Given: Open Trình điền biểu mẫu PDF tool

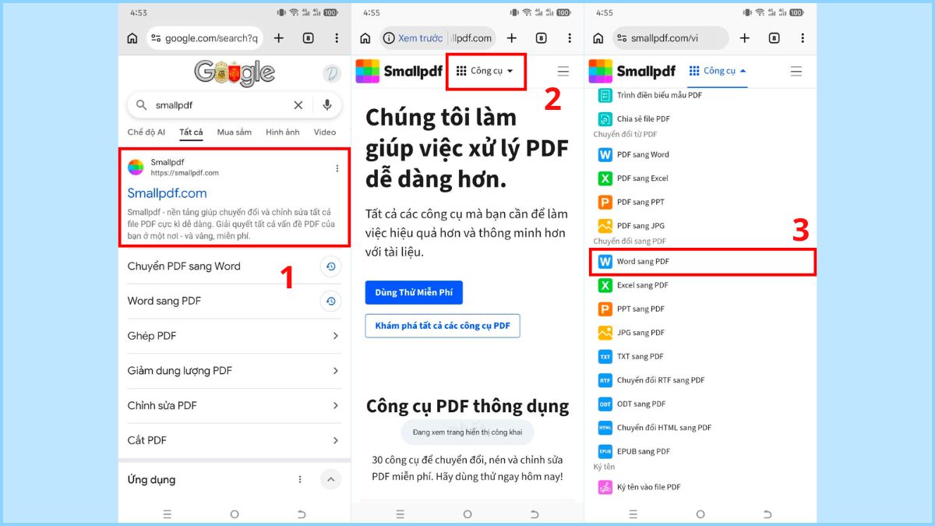Looking at the screenshot, I should pos(651,95).
